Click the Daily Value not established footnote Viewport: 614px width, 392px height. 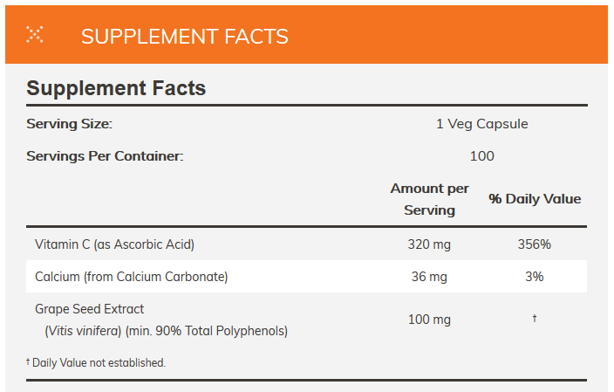[x=96, y=362]
